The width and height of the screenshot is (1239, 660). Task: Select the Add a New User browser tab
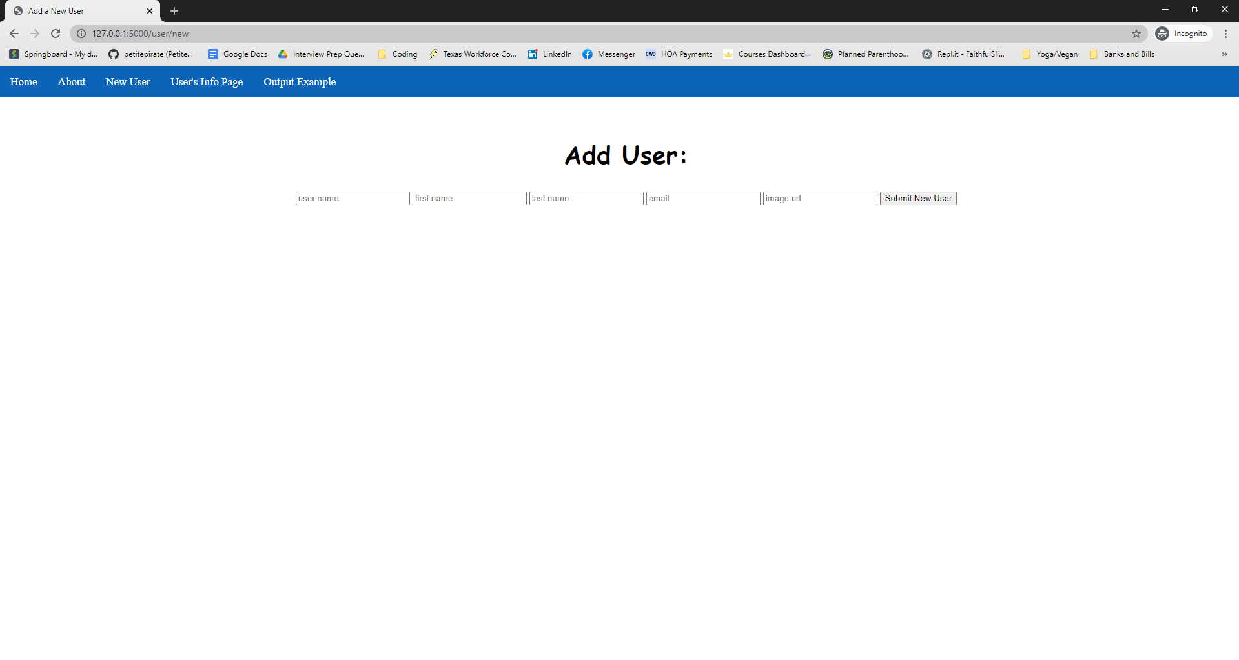coord(82,11)
